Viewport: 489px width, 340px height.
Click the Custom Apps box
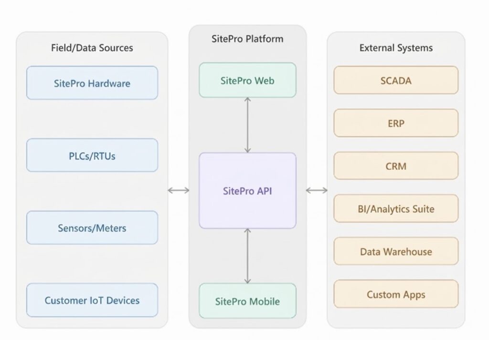coord(396,294)
